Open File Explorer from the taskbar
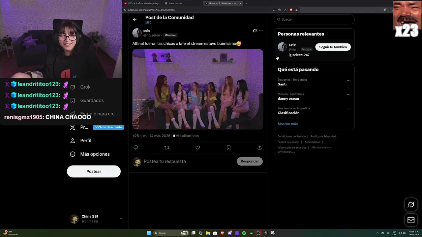Image resolution: width=422 pixels, height=237 pixels. pyautogui.click(x=208, y=233)
